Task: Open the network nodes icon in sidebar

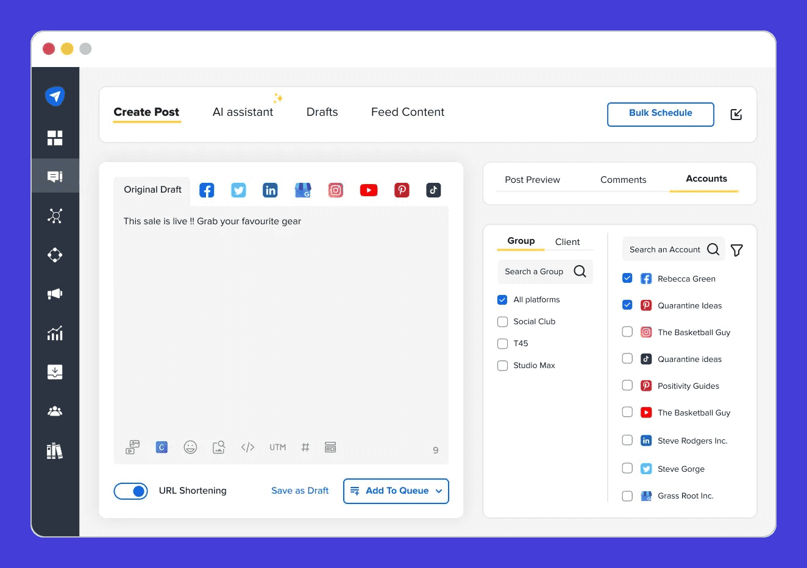Action: pyautogui.click(x=55, y=216)
